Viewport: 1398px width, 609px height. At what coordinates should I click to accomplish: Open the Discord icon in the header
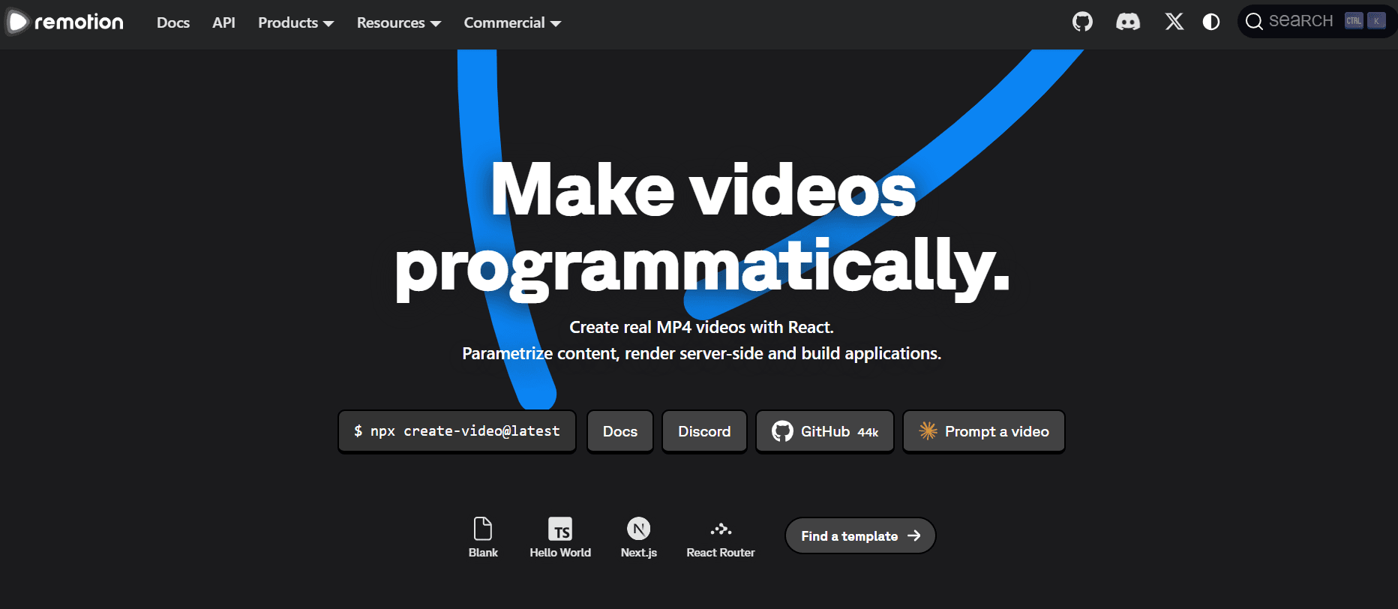tap(1128, 22)
